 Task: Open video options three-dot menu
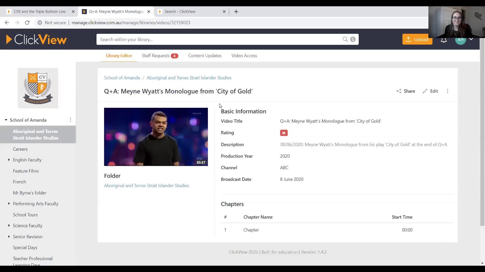click(447, 91)
